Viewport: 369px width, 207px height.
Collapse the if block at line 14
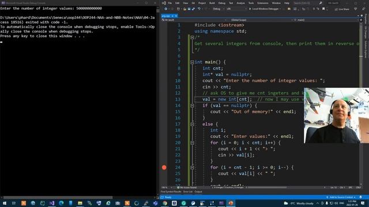coord(192,106)
